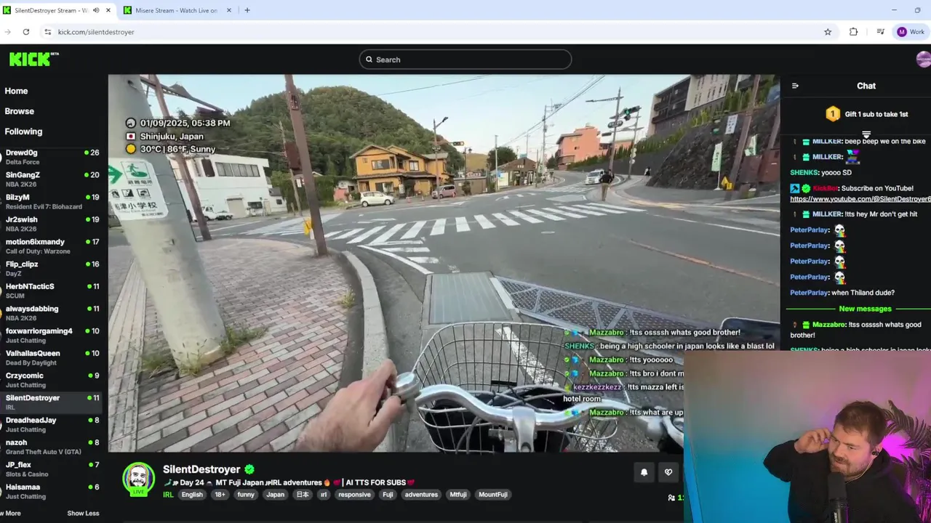This screenshot has width=931, height=523.
Task: Select the Japan tag
Action: (276, 495)
